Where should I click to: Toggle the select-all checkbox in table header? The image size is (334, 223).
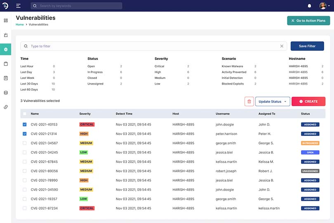[25, 114]
